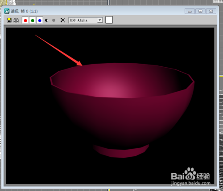Save the rendered image with floppy icon
The height and width of the screenshot is (191, 223).
click(9, 20)
